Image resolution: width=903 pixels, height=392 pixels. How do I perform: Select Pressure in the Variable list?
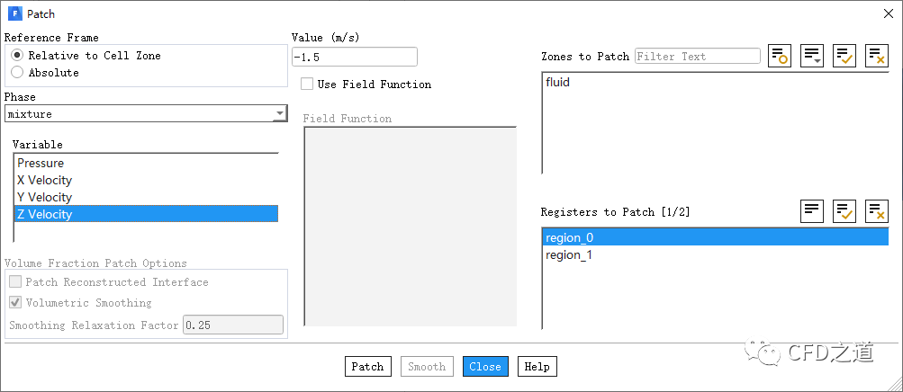point(41,164)
